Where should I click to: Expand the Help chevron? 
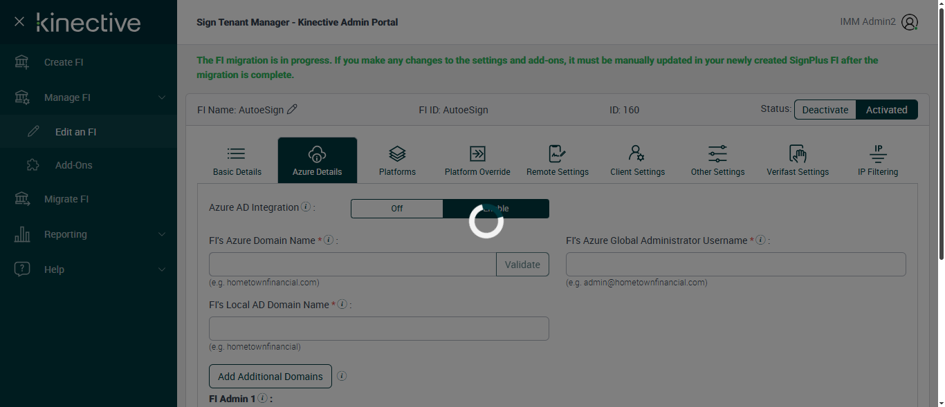pos(162,269)
